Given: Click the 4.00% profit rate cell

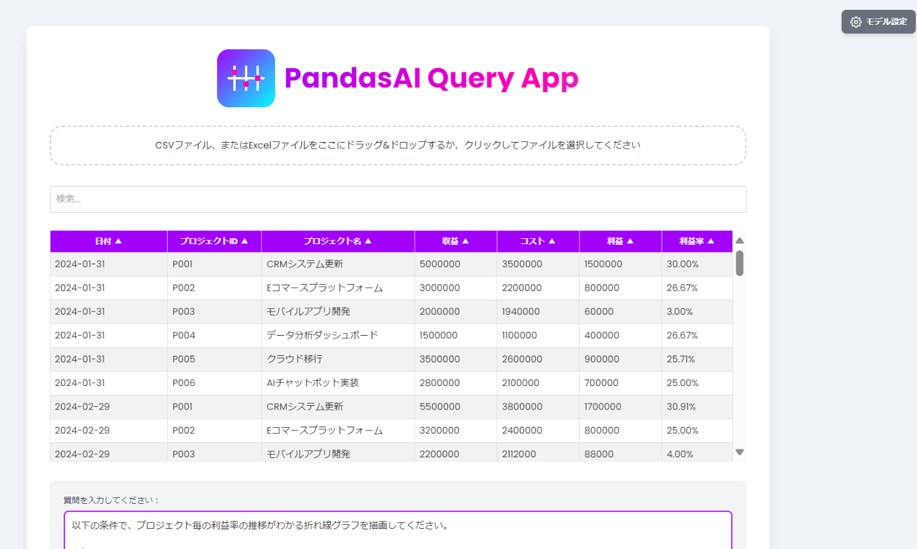Looking at the screenshot, I should click(x=697, y=453).
